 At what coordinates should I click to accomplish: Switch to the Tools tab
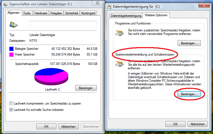point(27,13)
